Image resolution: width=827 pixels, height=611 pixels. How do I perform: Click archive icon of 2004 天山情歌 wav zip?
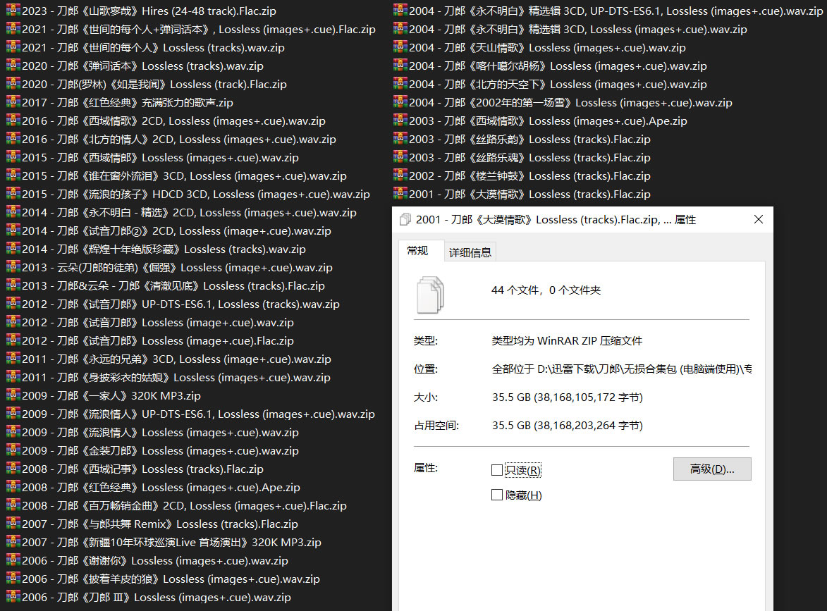(400, 47)
